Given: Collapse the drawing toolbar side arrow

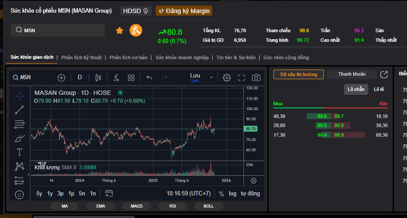Looking at the screenshot, I should (x=29, y=174).
